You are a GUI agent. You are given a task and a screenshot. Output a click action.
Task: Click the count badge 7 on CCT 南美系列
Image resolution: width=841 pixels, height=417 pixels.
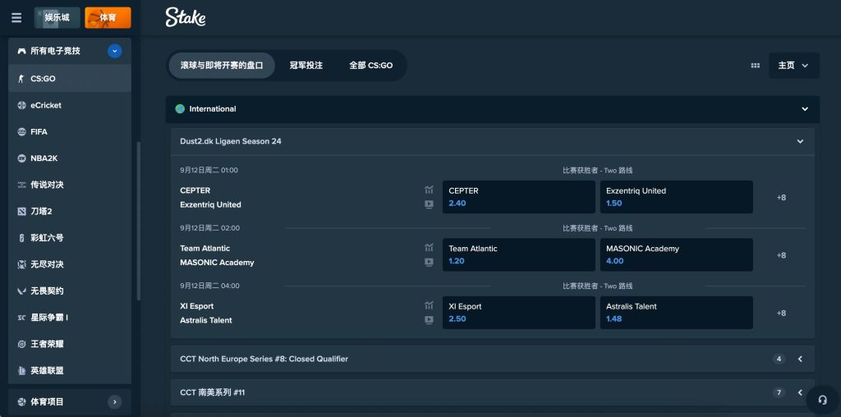[779, 392]
